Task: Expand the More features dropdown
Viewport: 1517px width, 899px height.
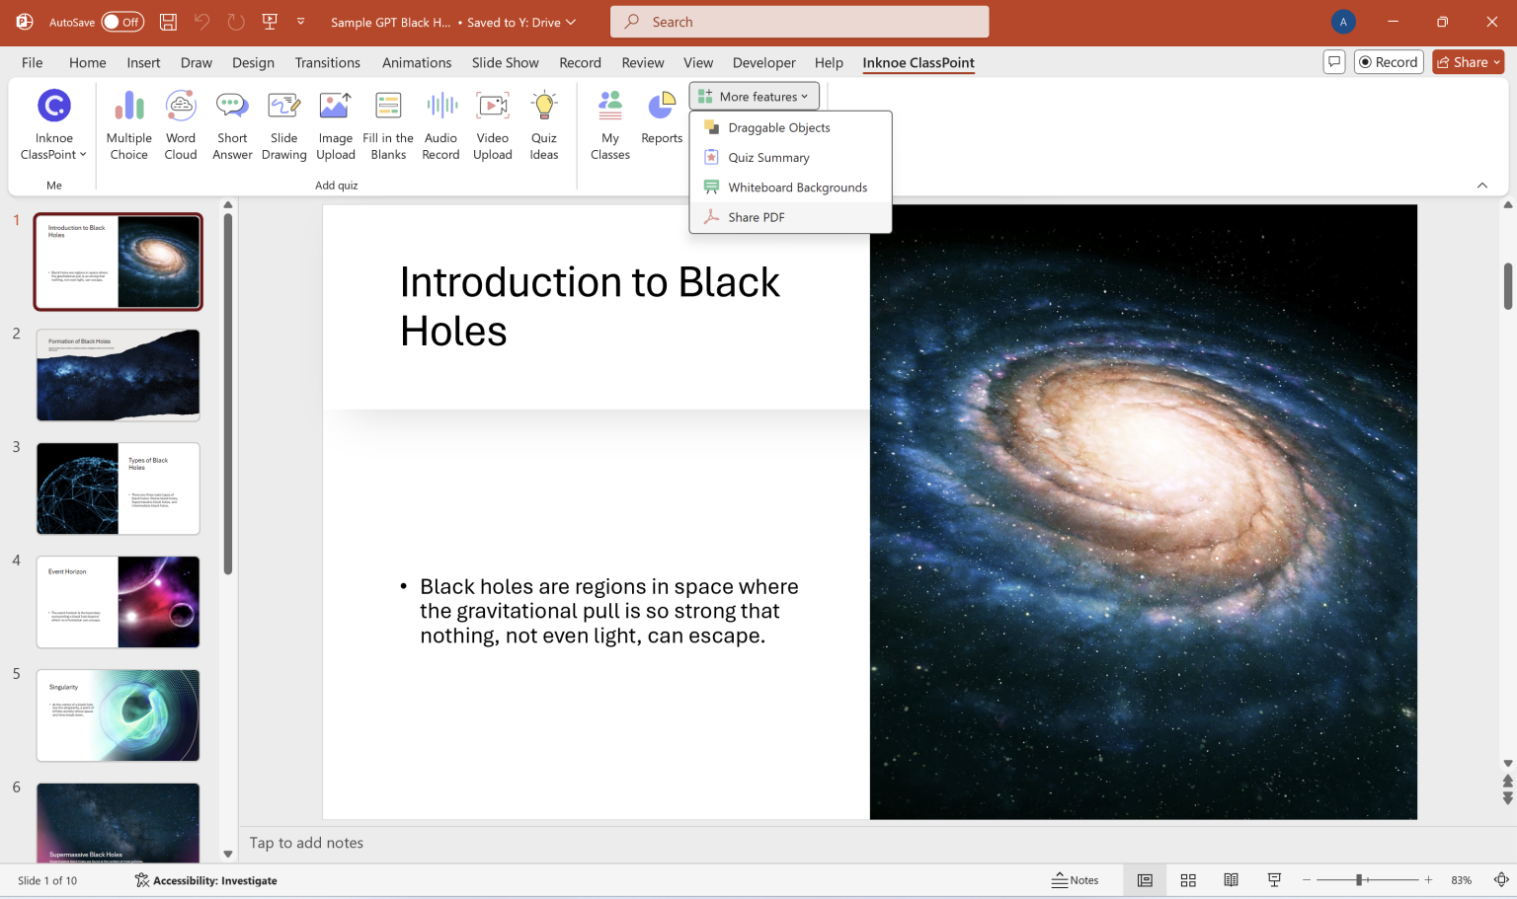Action: (754, 96)
